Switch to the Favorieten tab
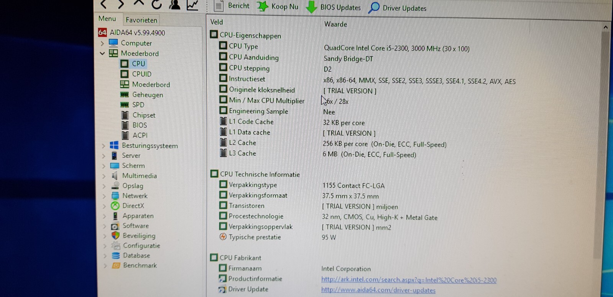The height and width of the screenshot is (297, 613). click(x=141, y=20)
